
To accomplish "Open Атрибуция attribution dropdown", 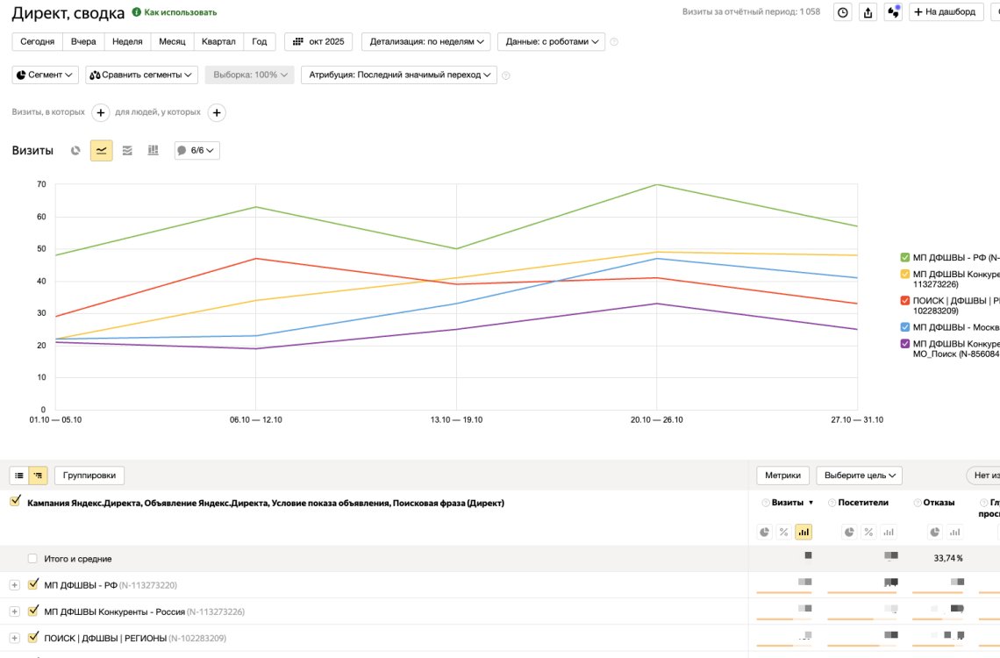I will [398, 75].
